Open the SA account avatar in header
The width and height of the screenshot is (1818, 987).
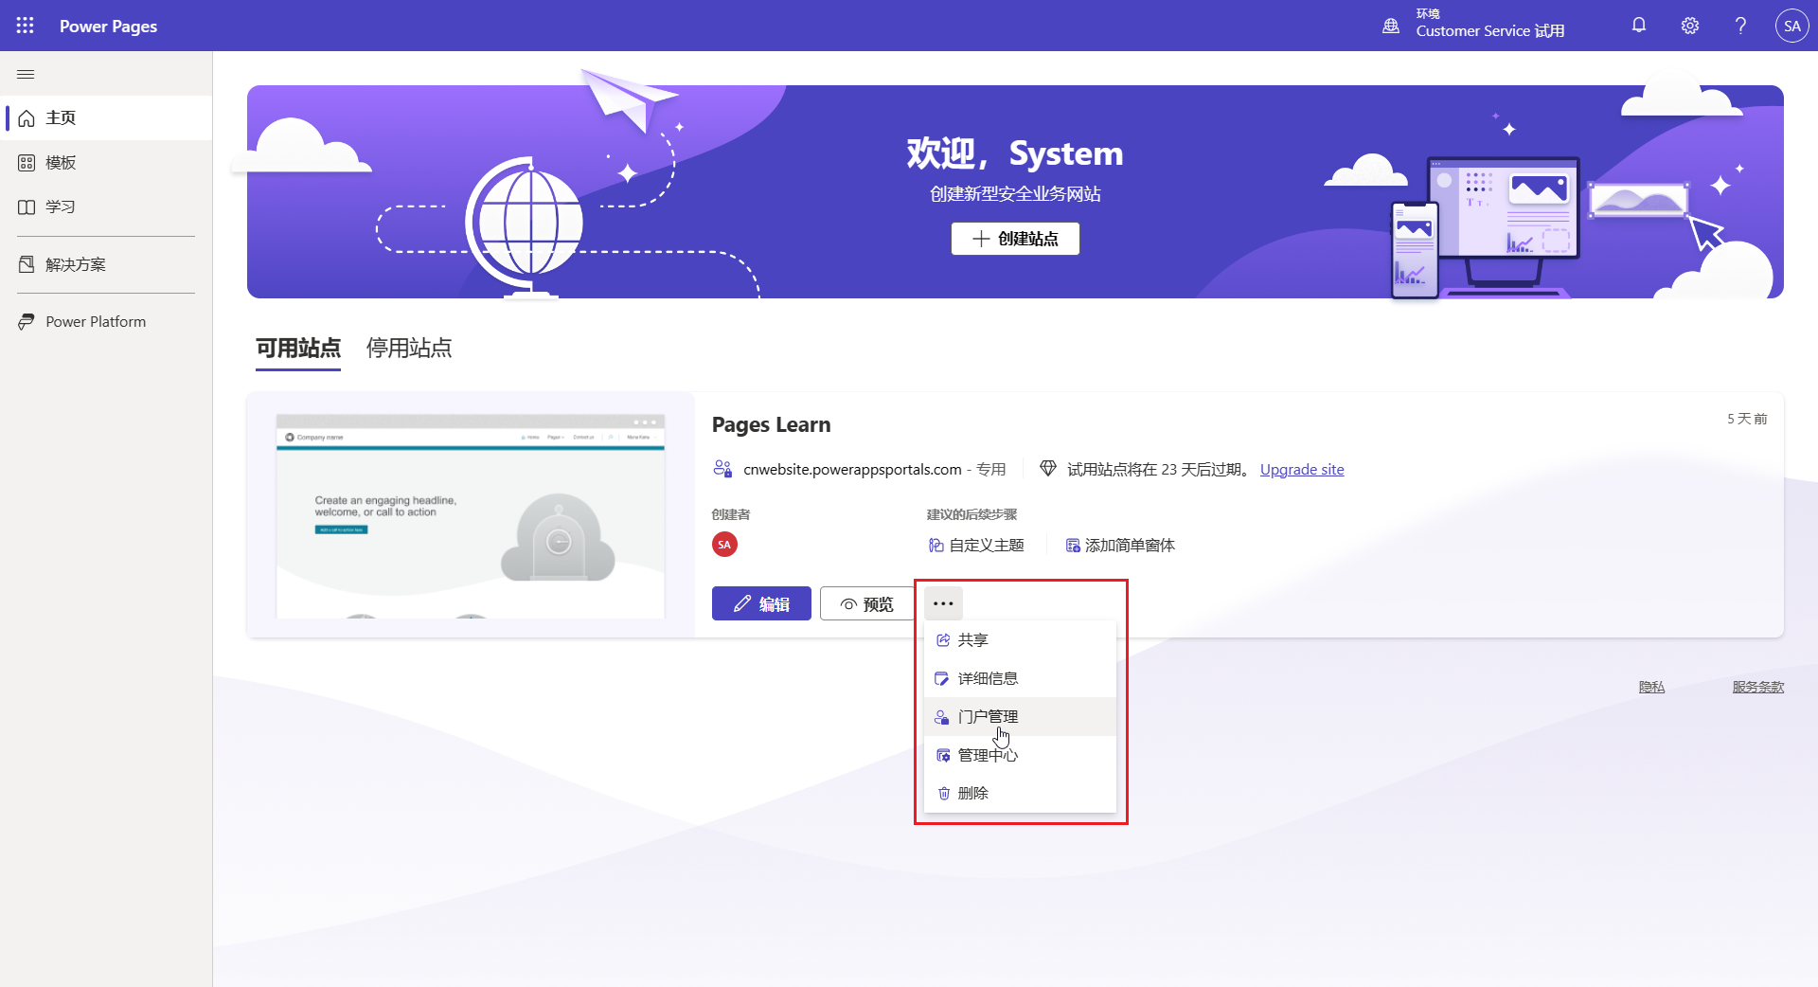click(1791, 26)
